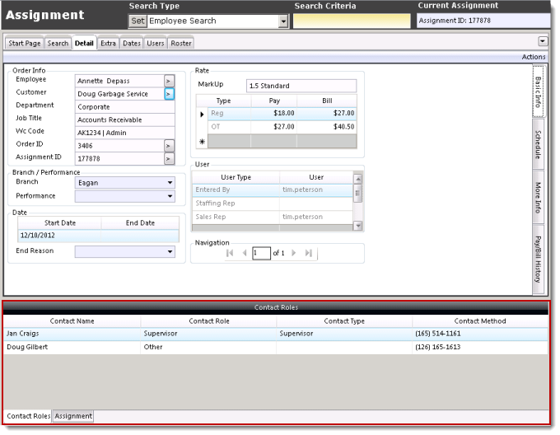Go to previous record in Navigation

[x=245, y=253]
